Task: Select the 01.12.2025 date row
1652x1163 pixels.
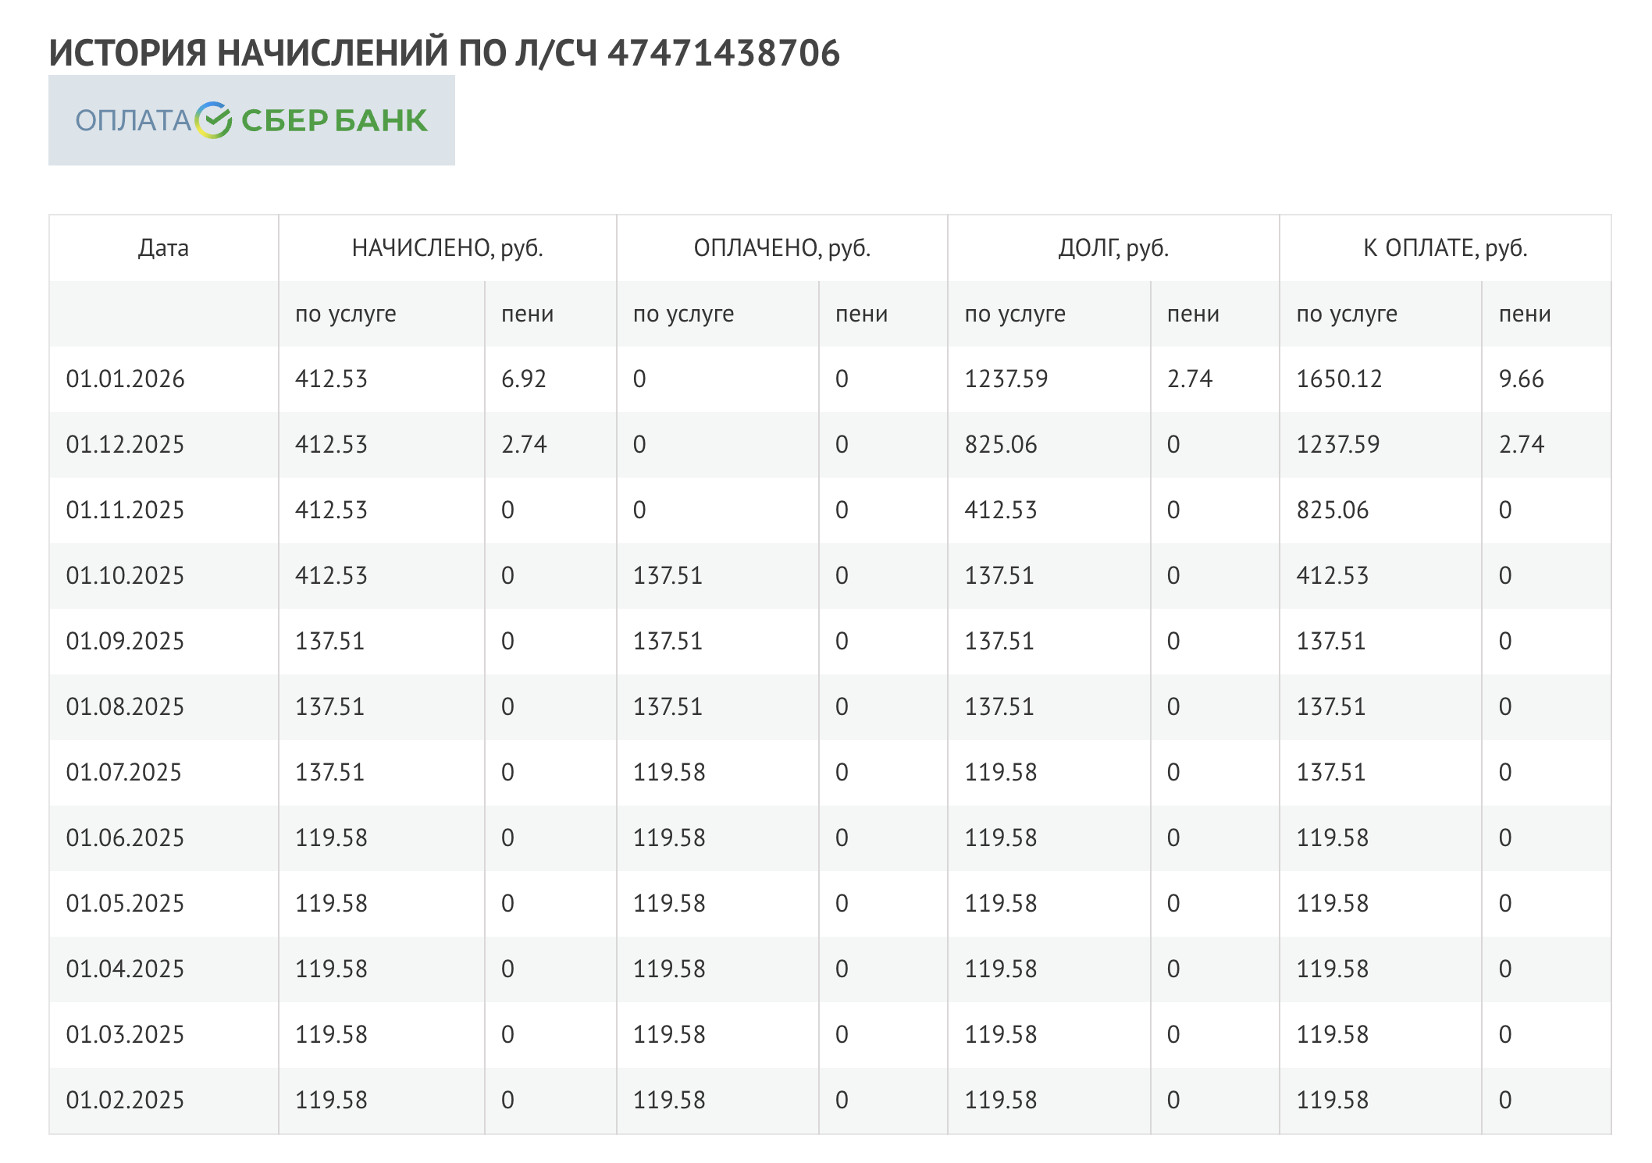Action: pos(125,445)
